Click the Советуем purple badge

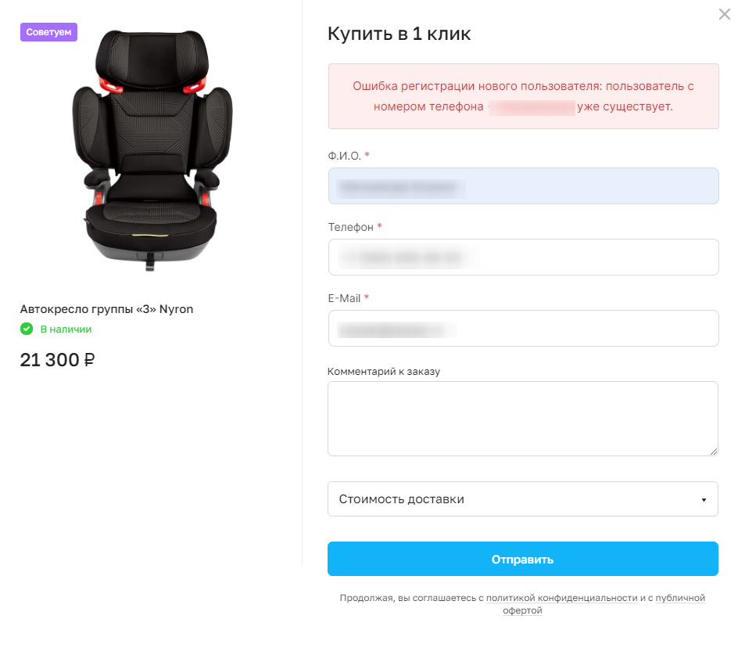[49, 32]
